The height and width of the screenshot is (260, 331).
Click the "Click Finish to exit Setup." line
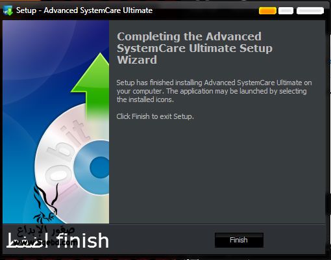(x=155, y=116)
